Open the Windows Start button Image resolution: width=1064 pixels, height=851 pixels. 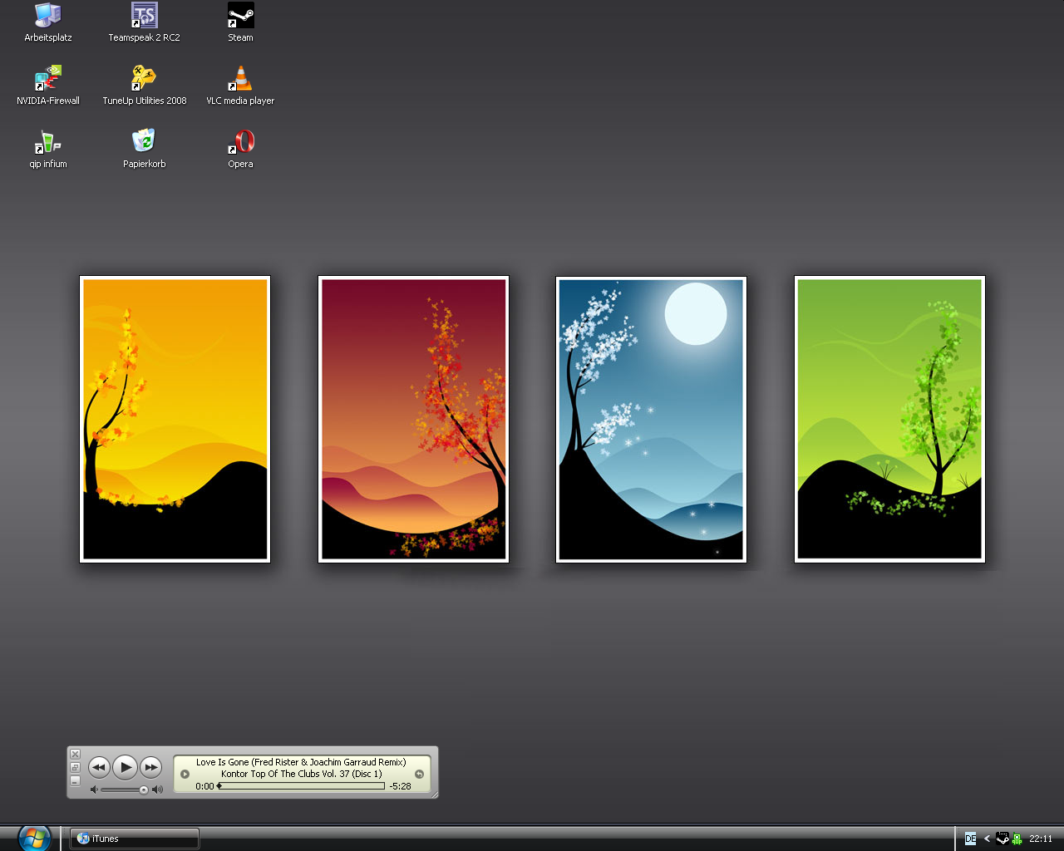pyautogui.click(x=34, y=838)
